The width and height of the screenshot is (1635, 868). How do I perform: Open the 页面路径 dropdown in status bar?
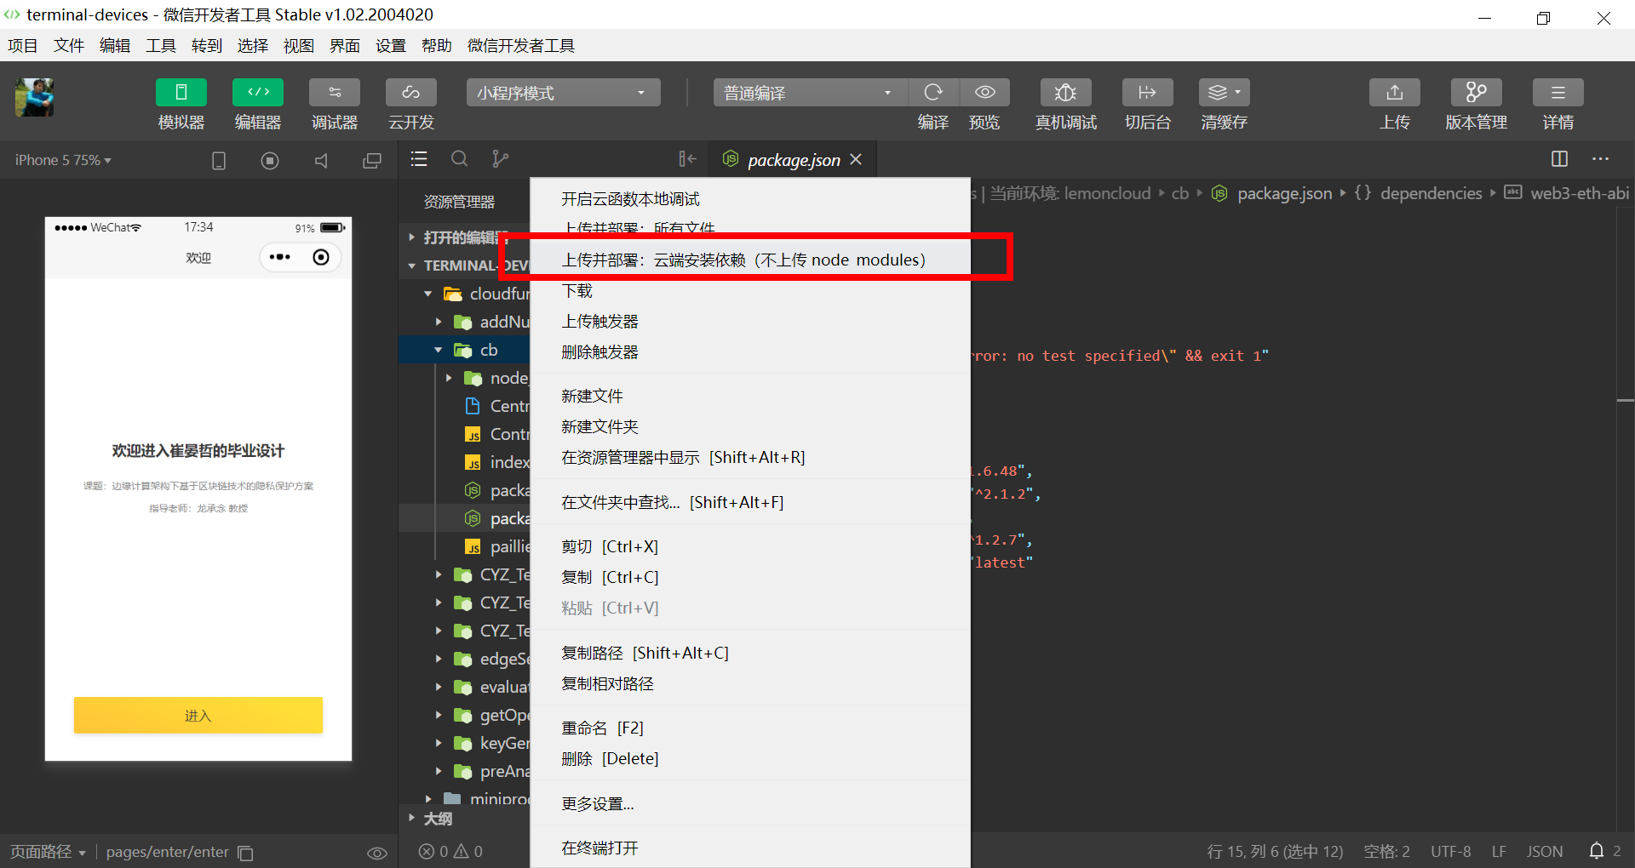pos(48,852)
